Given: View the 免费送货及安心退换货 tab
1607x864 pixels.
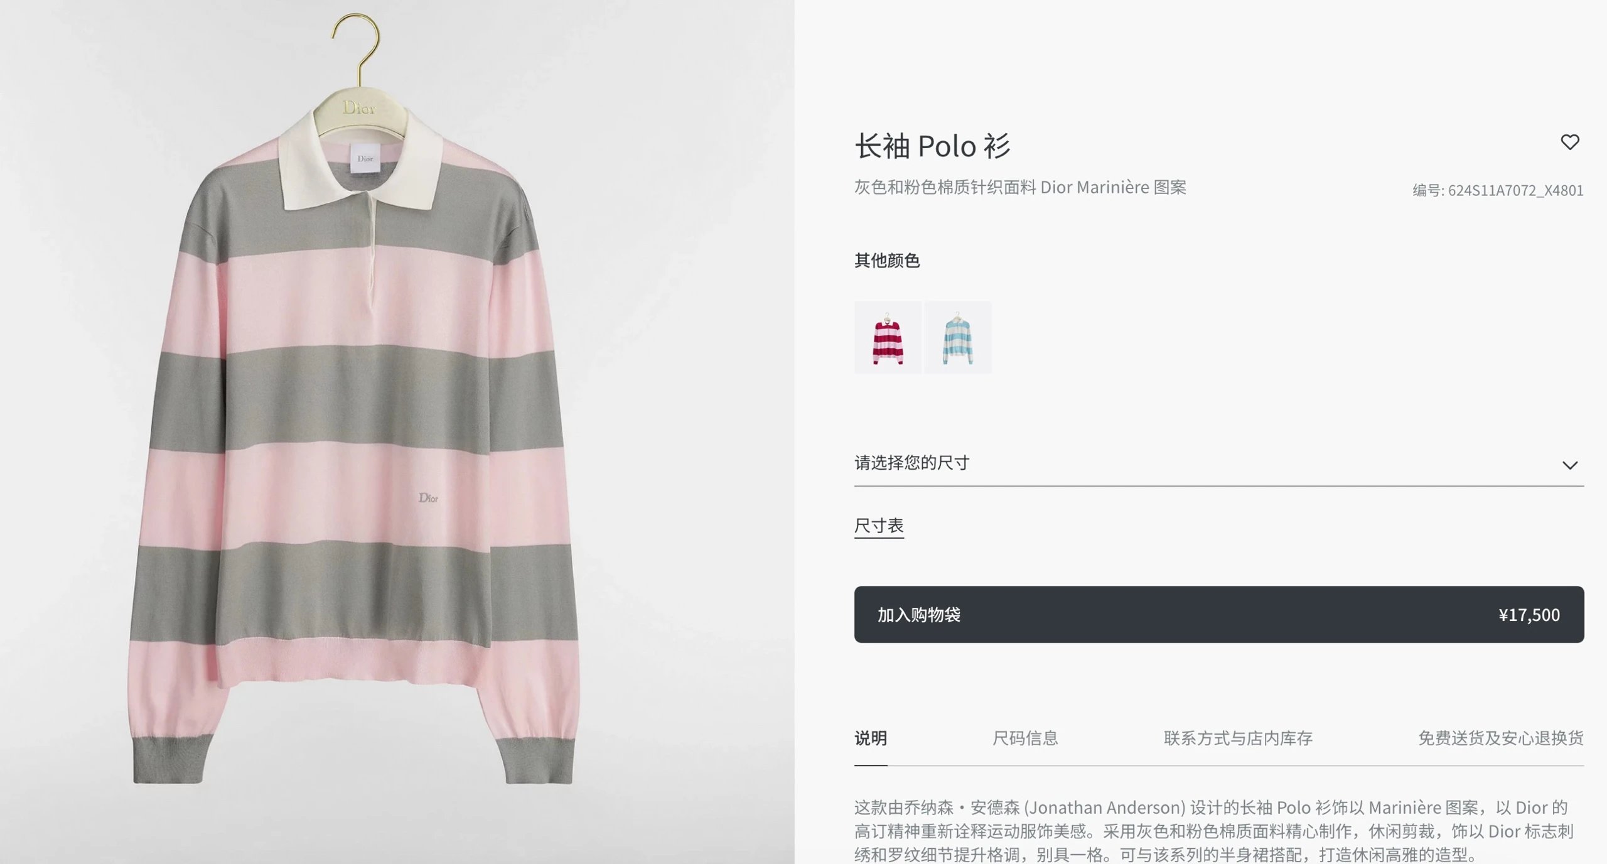Looking at the screenshot, I should [1500, 738].
